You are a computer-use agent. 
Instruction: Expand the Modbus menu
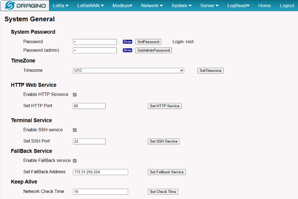122,5
